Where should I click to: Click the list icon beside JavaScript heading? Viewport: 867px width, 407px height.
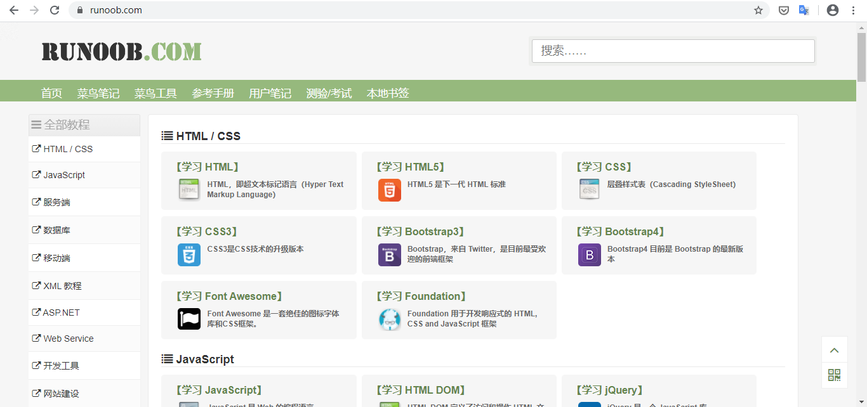[x=168, y=359]
